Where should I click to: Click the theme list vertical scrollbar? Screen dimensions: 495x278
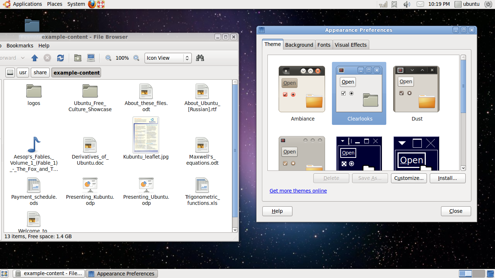[x=463, y=86]
